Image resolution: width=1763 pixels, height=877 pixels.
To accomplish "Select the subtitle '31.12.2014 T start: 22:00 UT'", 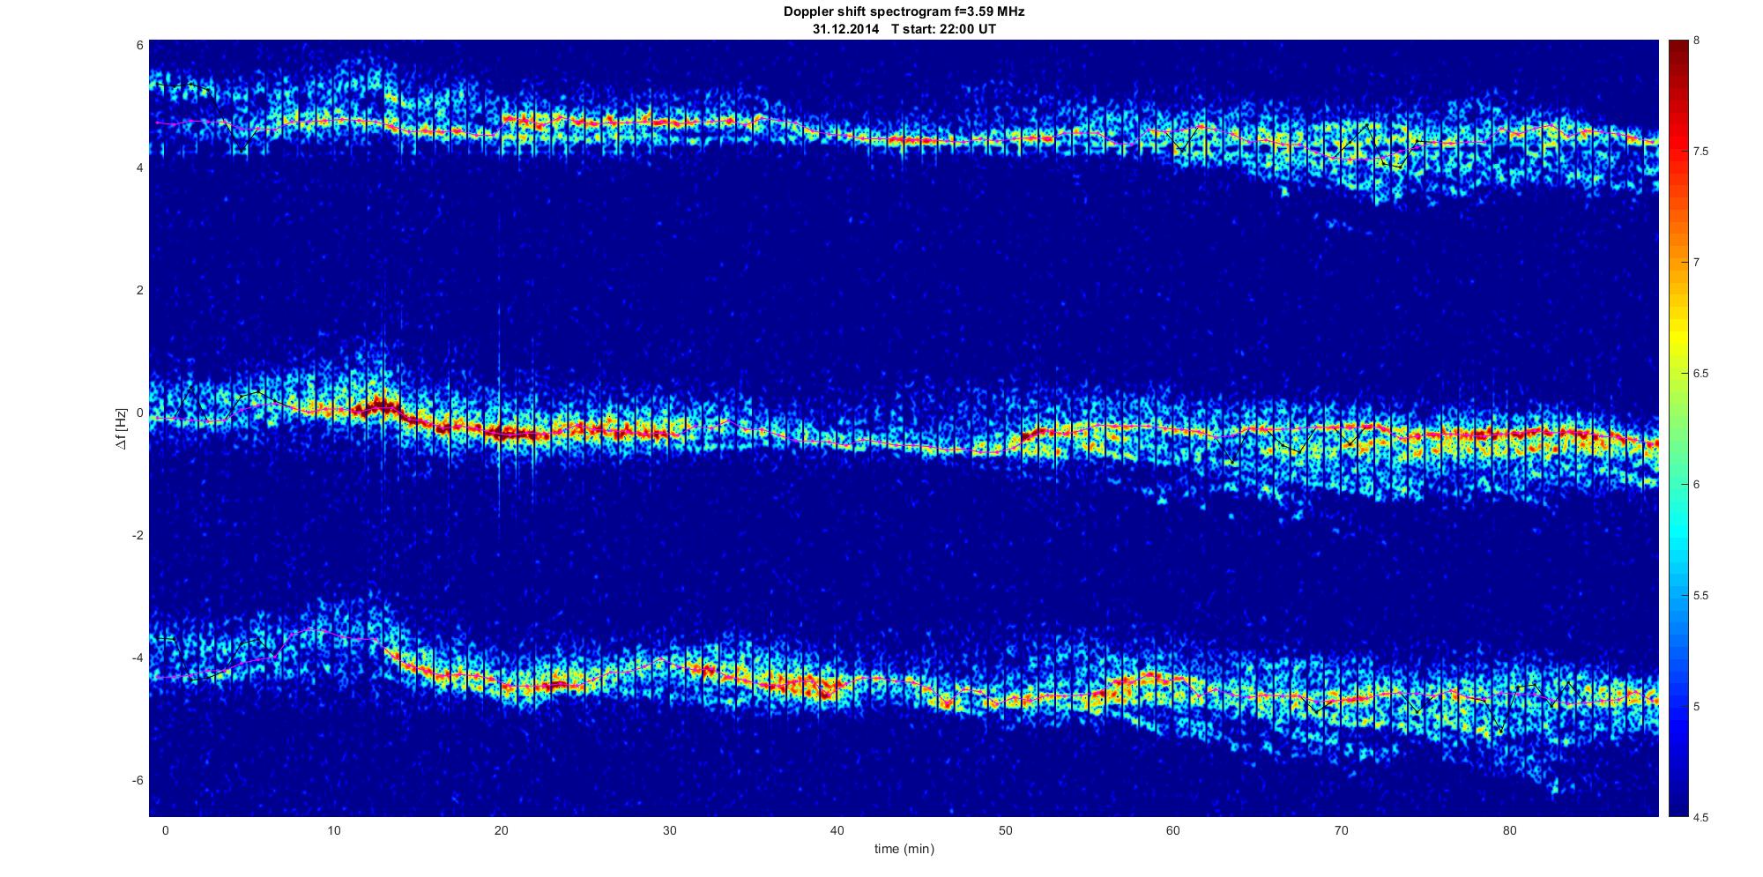I will tap(904, 29).
